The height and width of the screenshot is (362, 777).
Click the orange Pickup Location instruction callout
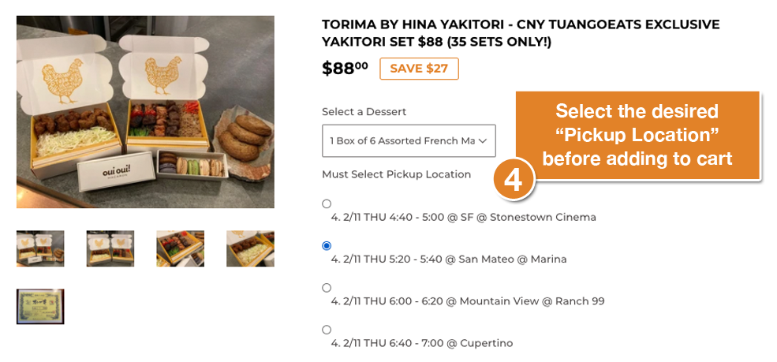(637, 135)
